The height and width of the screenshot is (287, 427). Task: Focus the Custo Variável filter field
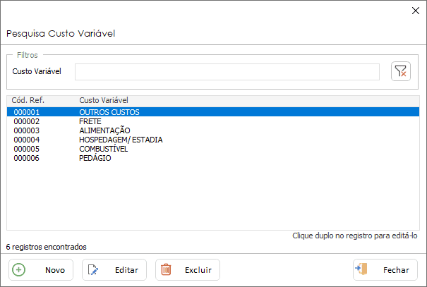pyautogui.click(x=227, y=72)
